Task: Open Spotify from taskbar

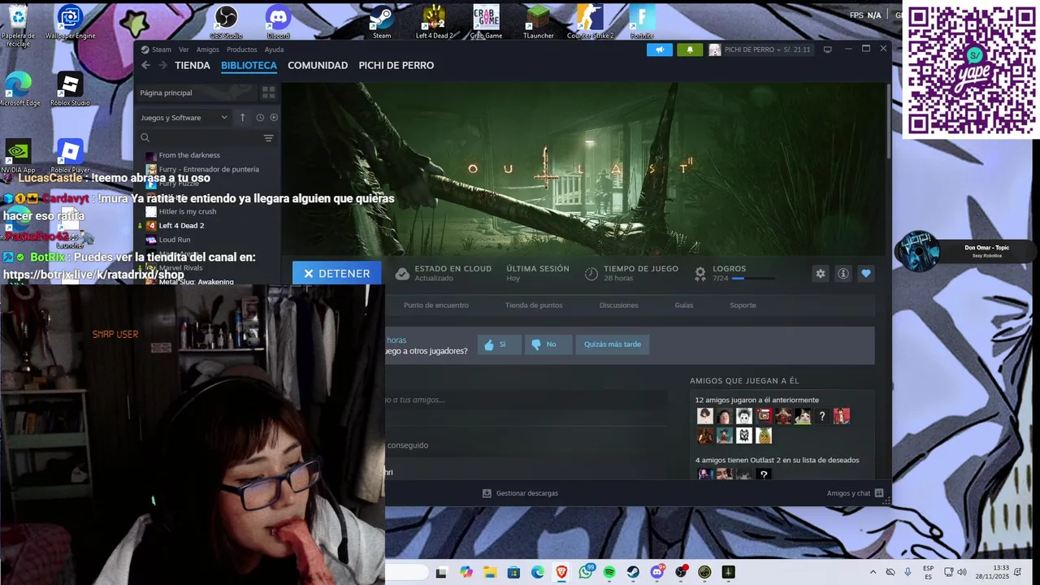Action: click(609, 572)
